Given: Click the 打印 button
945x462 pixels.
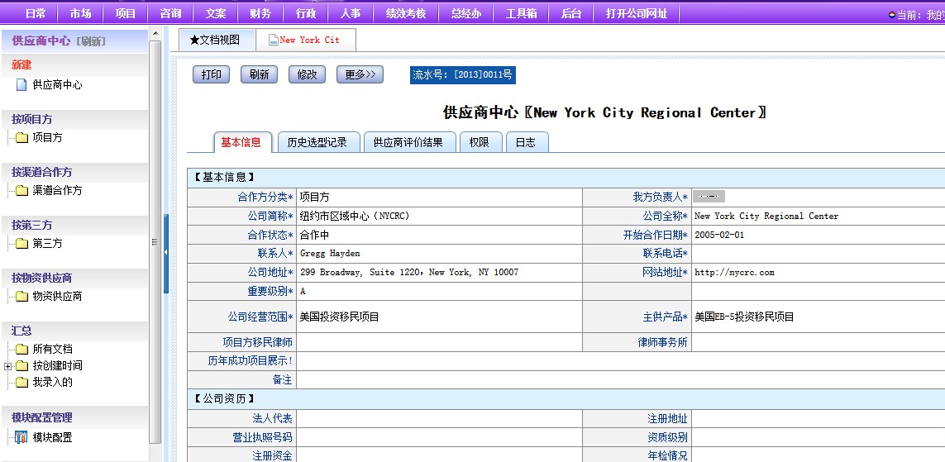Looking at the screenshot, I should coord(211,74).
